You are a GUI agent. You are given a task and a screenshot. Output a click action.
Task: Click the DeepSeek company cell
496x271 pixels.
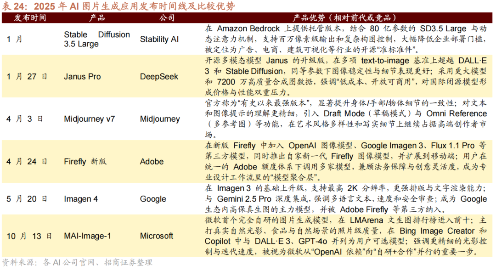point(159,77)
